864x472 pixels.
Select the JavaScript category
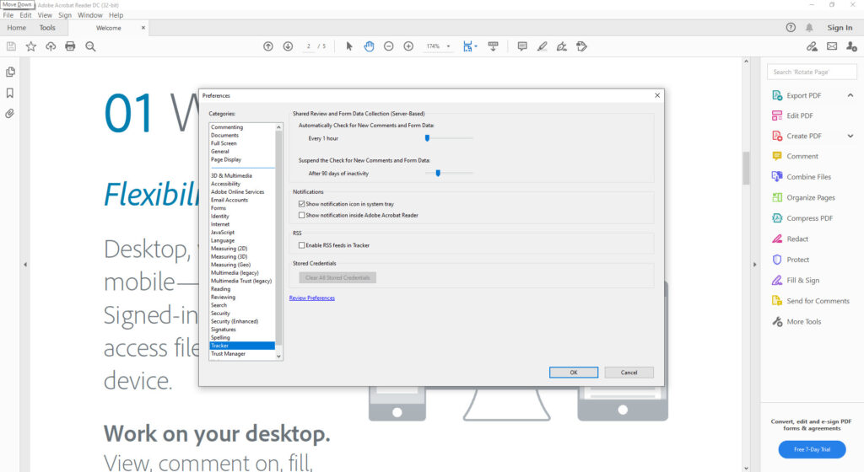coord(223,232)
